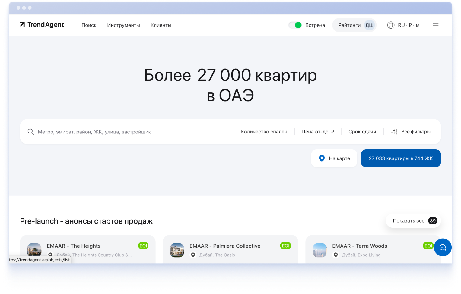
Task: Expand the Срок сдачи dropdown
Action: point(362,132)
